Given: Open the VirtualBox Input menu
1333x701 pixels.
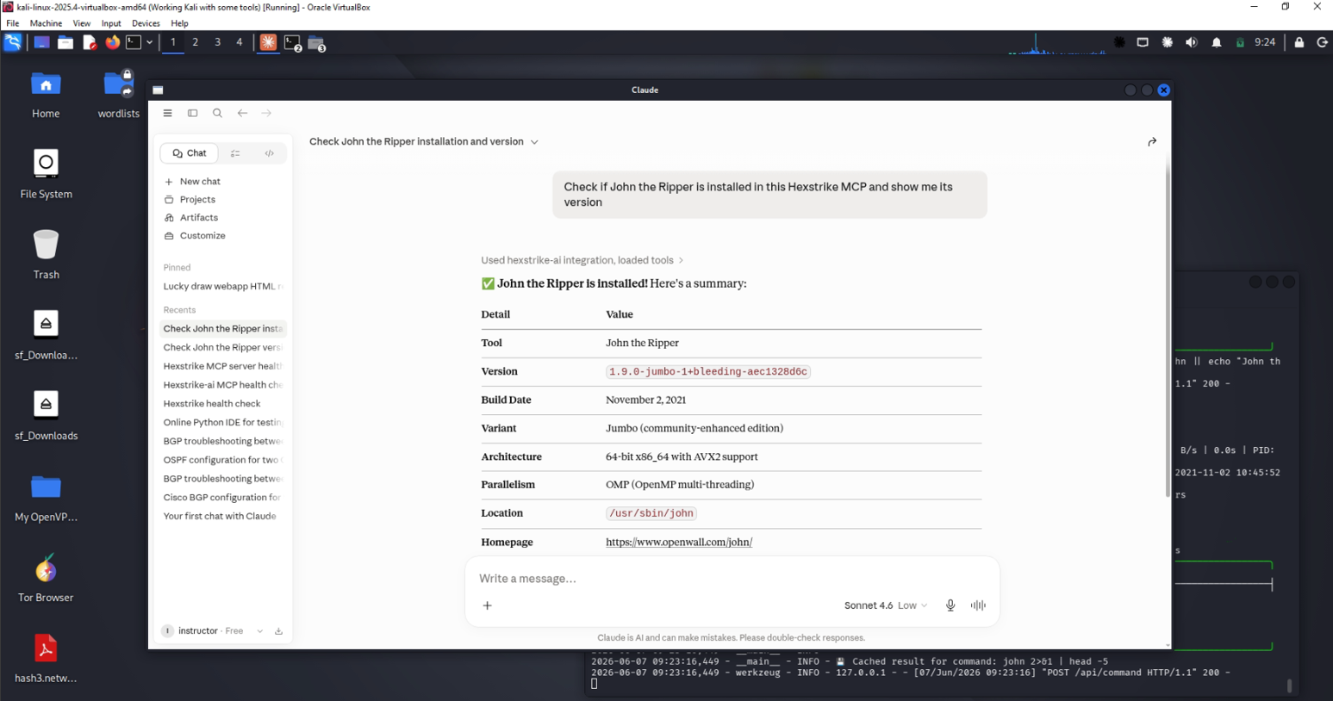Looking at the screenshot, I should click(111, 23).
